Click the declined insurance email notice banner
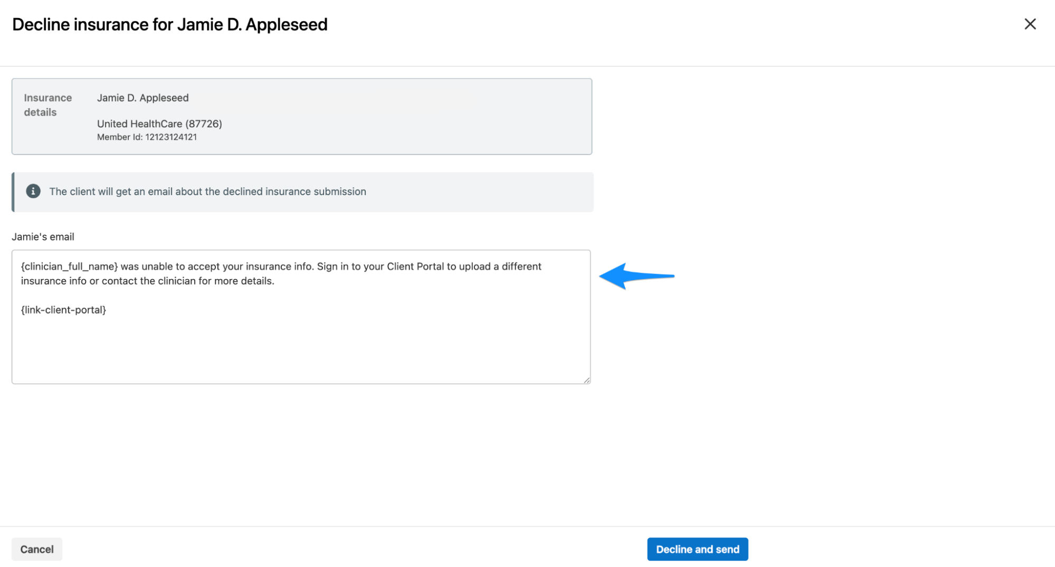The height and width of the screenshot is (567, 1055). (x=302, y=191)
